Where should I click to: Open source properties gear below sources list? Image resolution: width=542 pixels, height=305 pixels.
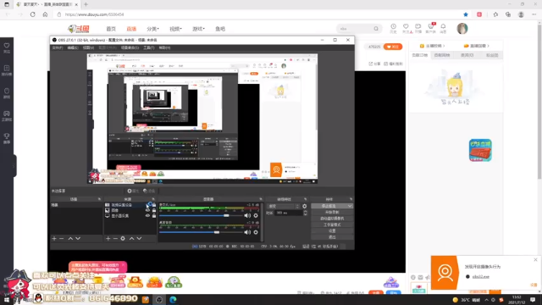[123, 238]
